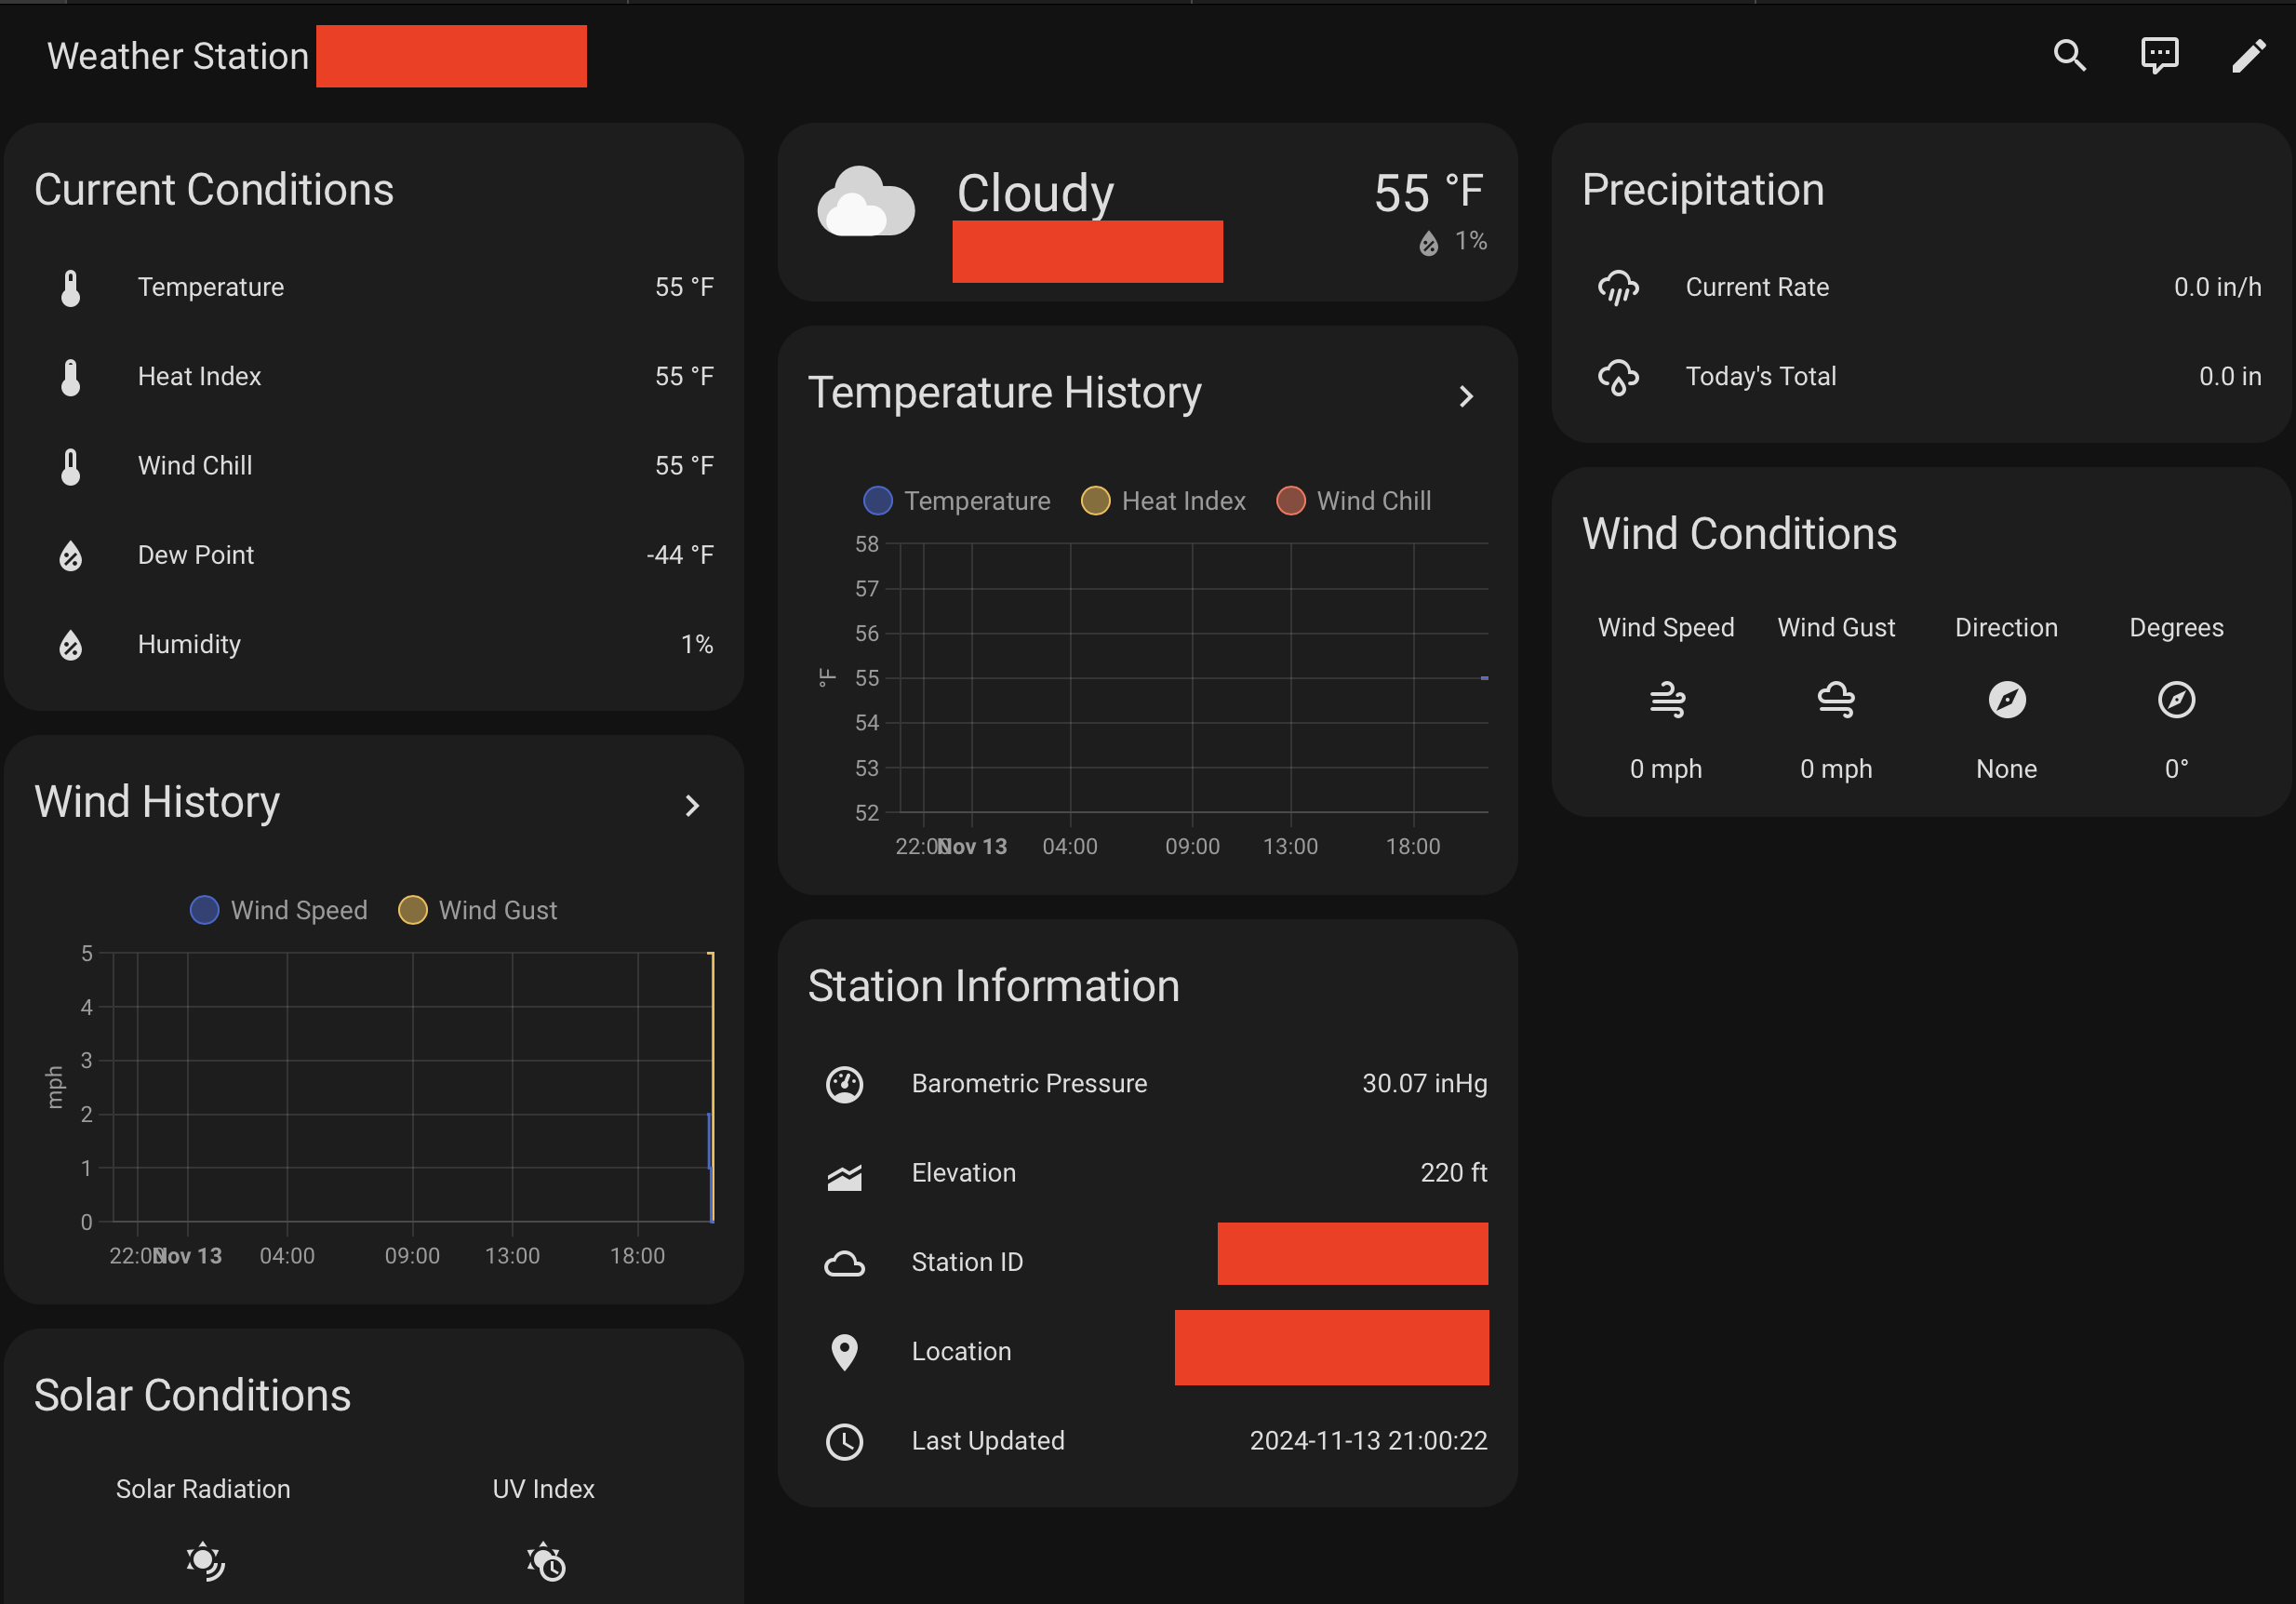
Task: Select the Temperature thermometer icon
Action: (70, 287)
